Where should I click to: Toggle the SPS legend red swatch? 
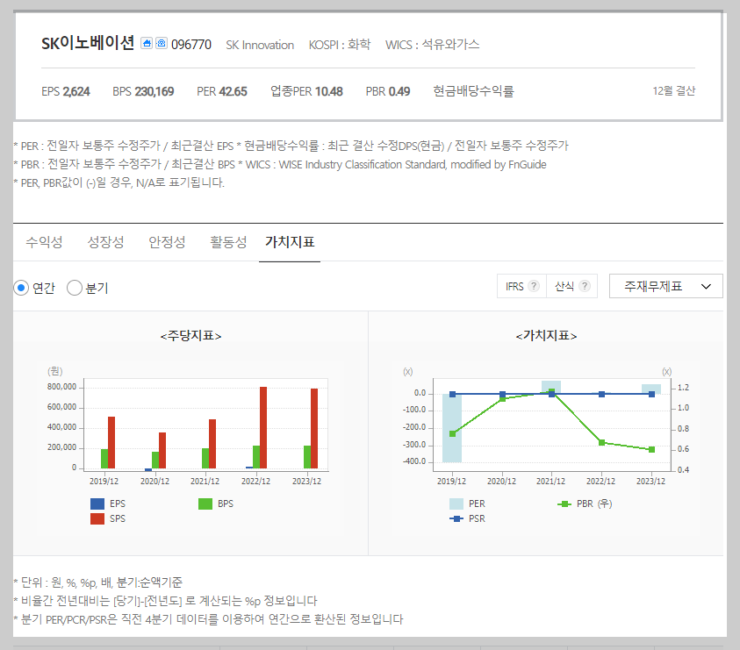tap(97, 519)
